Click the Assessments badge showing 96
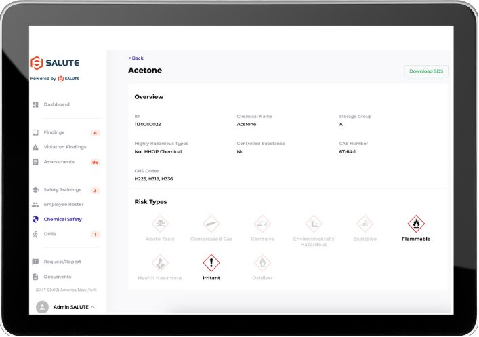Image resolution: width=479 pixels, height=337 pixels. click(95, 162)
